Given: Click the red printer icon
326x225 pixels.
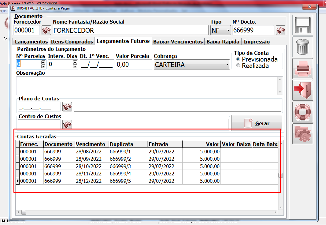Looking at the screenshot, I should tap(302, 69).
